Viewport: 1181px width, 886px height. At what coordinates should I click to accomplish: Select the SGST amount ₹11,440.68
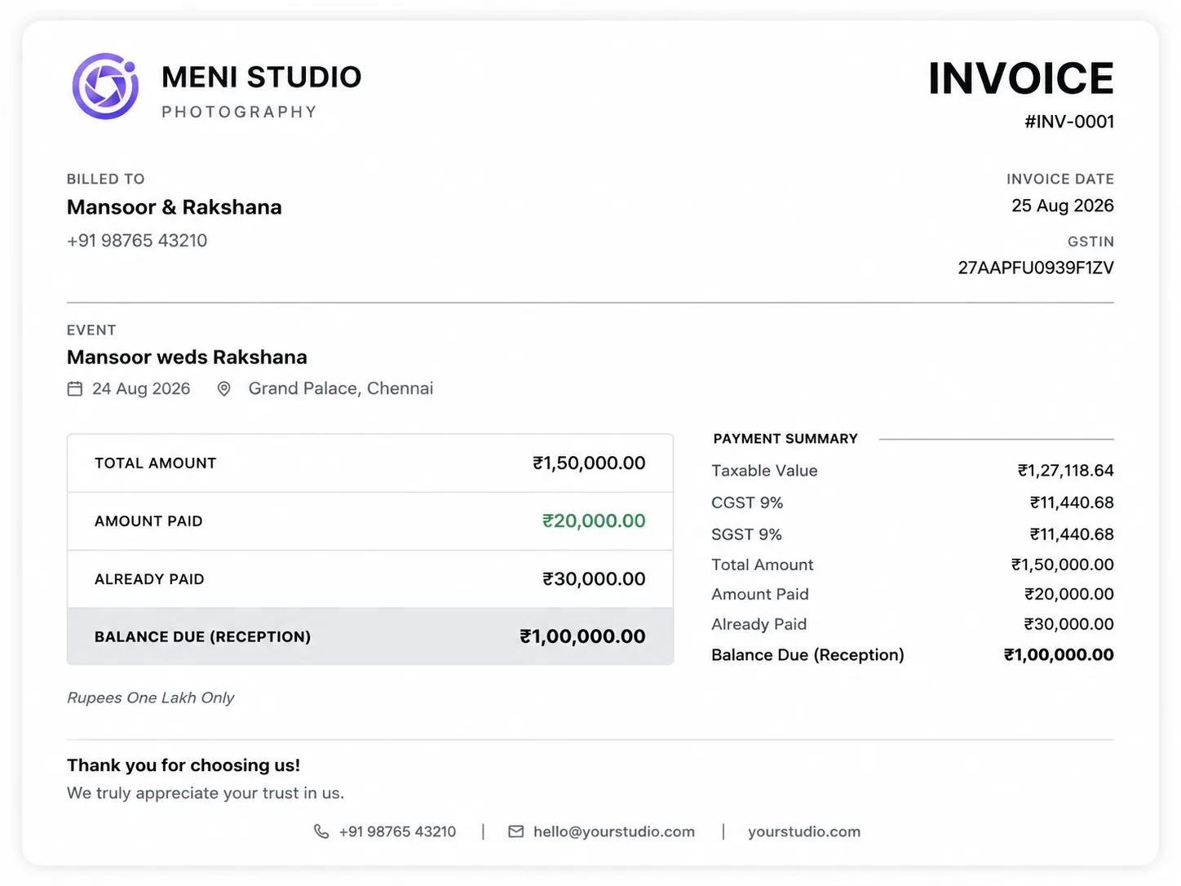coord(1072,534)
